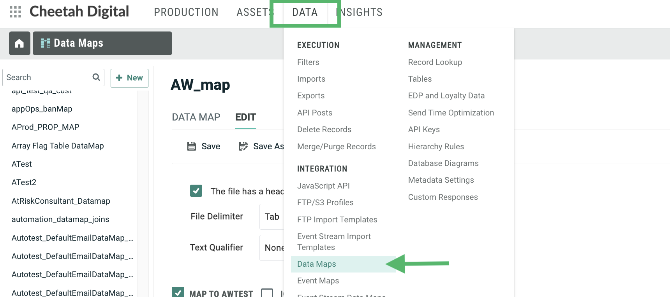
Task: Open the DATA top menu
Action: coord(305,12)
